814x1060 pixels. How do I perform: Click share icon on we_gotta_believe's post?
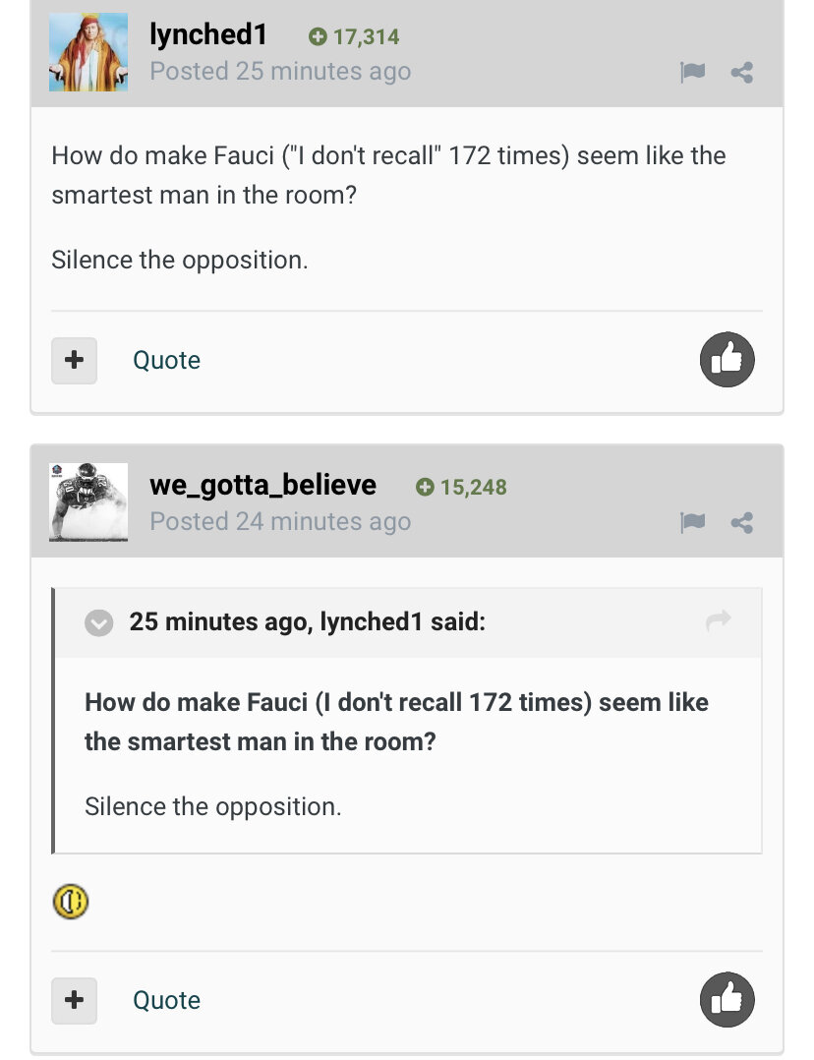coord(742,523)
